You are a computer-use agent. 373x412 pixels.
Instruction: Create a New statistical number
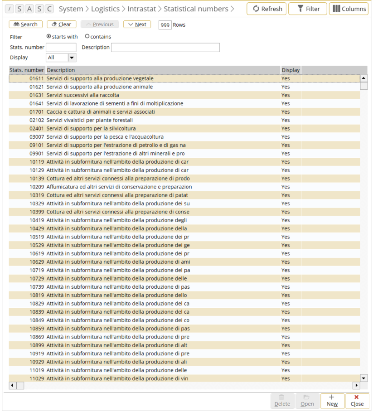coord(332,401)
